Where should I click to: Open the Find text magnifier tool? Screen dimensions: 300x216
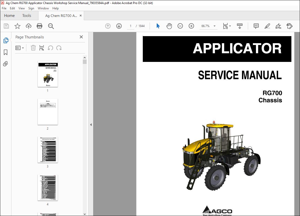click(x=51, y=26)
